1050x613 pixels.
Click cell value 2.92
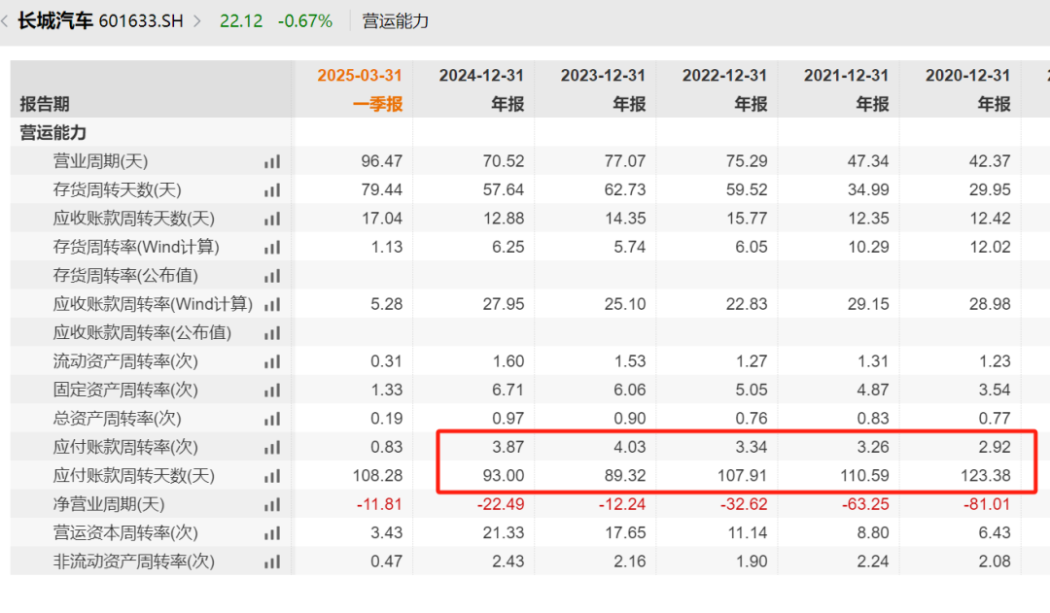(x=996, y=447)
